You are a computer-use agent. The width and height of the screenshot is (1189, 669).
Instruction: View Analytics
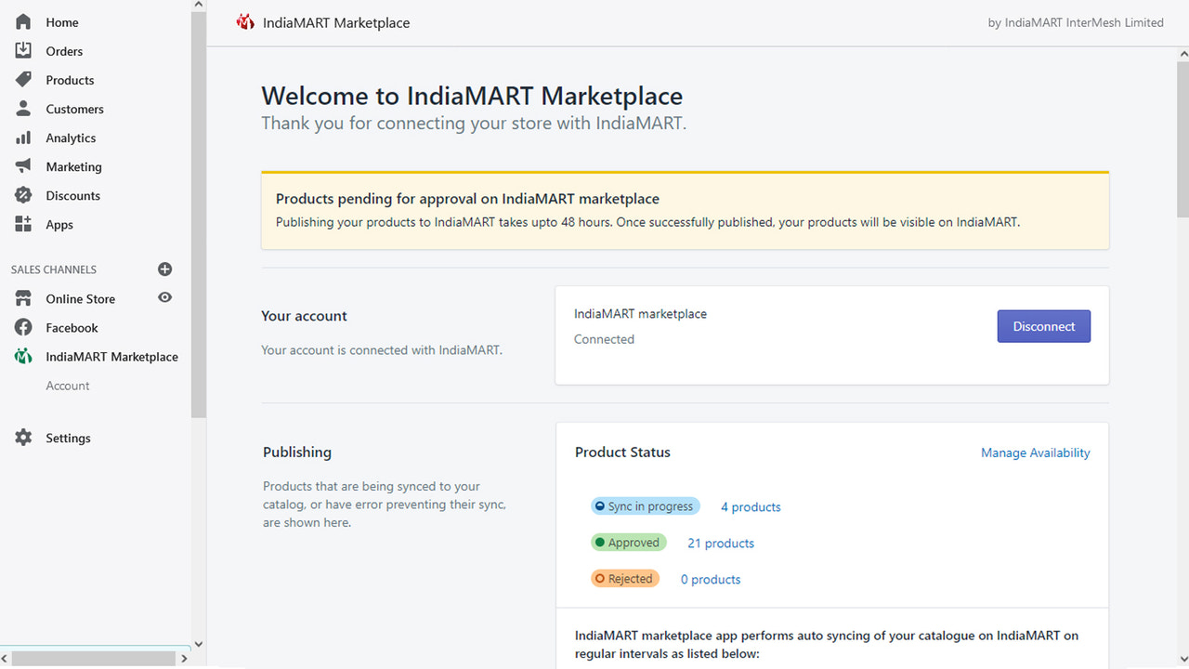[x=71, y=138]
